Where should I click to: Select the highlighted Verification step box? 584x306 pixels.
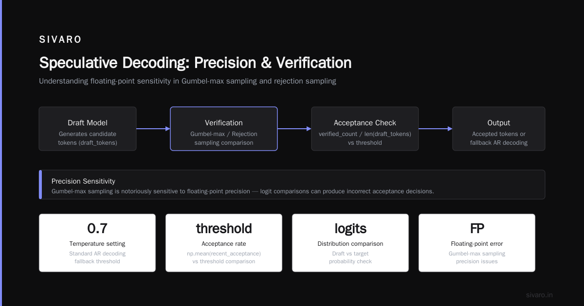pyautogui.click(x=224, y=129)
